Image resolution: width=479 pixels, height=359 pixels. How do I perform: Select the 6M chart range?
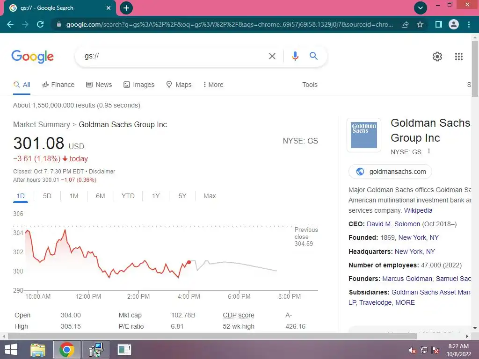(100, 196)
